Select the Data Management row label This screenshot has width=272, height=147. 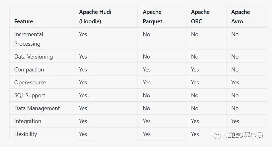[x=37, y=108]
